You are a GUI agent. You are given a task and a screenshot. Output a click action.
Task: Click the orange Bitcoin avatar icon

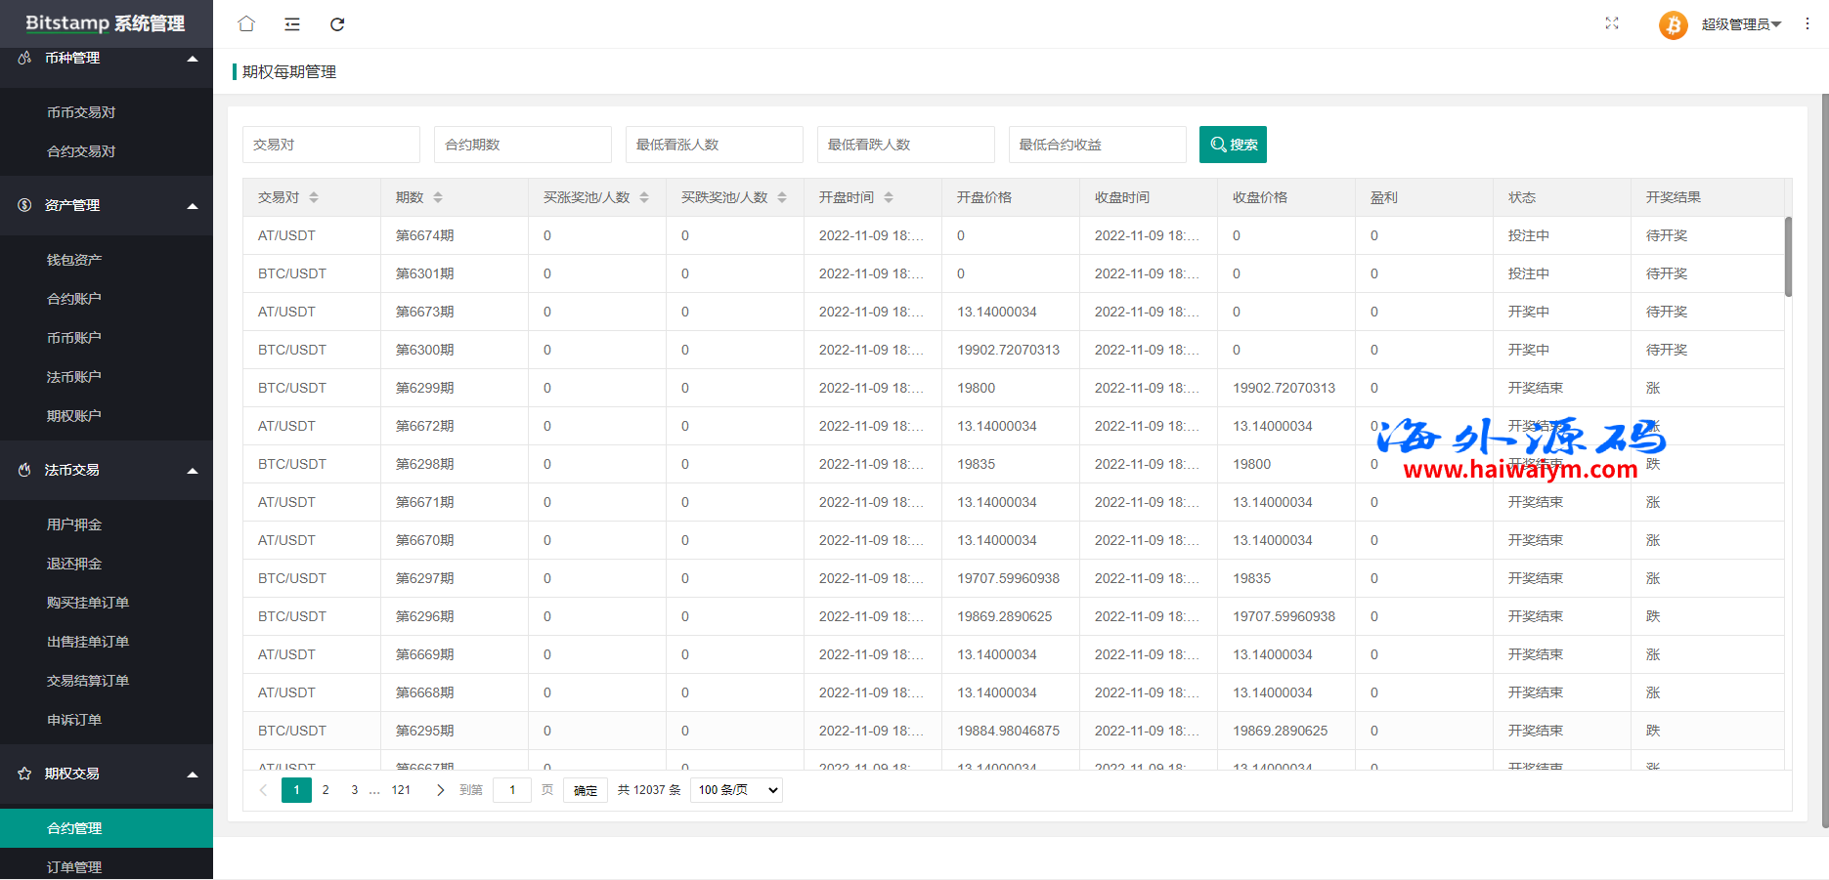point(1673,24)
